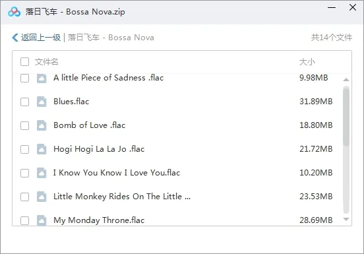Click file icon beside Hogi Hogi La La Jo
Image resolution: width=364 pixels, height=254 pixels.
pyautogui.click(x=42, y=149)
